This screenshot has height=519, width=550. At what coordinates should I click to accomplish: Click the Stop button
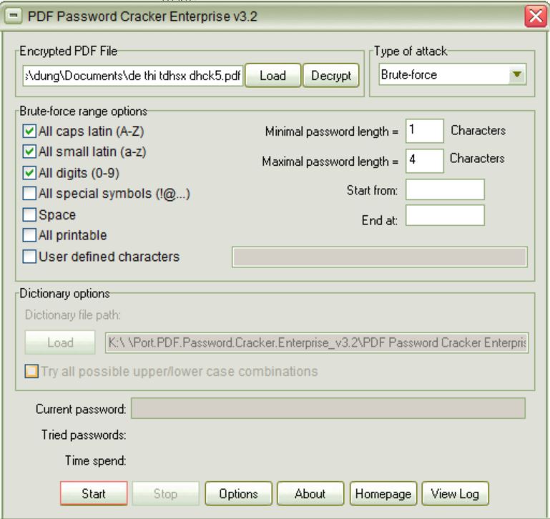165,493
